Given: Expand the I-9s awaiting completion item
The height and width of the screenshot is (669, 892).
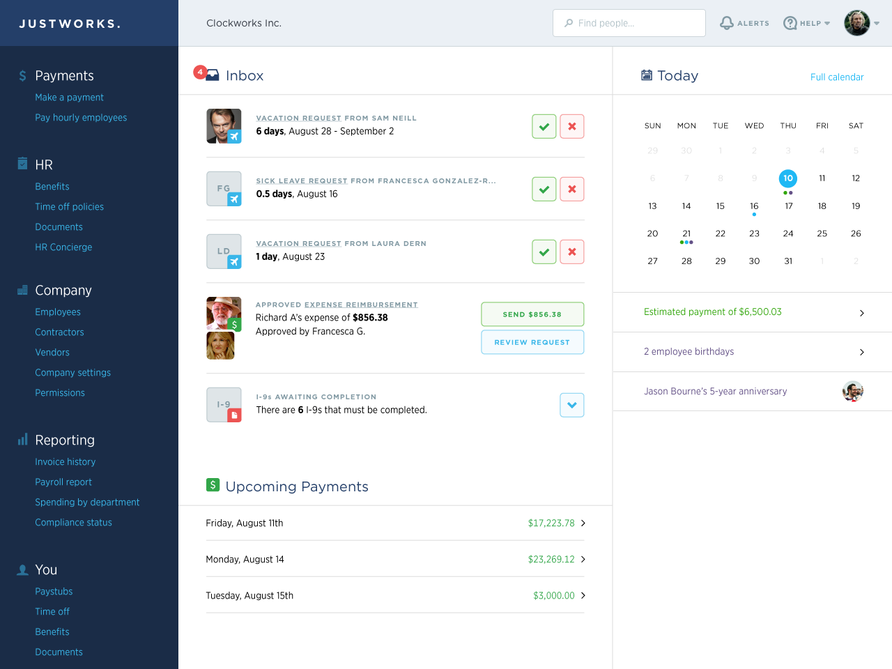Looking at the screenshot, I should click(572, 405).
